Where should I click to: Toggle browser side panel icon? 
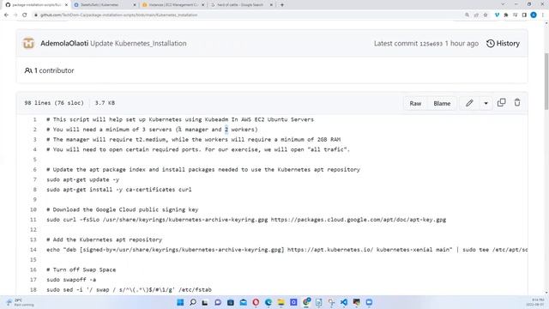click(524, 15)
